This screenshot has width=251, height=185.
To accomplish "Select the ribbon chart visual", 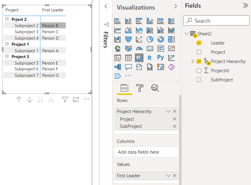I will 171,30.
